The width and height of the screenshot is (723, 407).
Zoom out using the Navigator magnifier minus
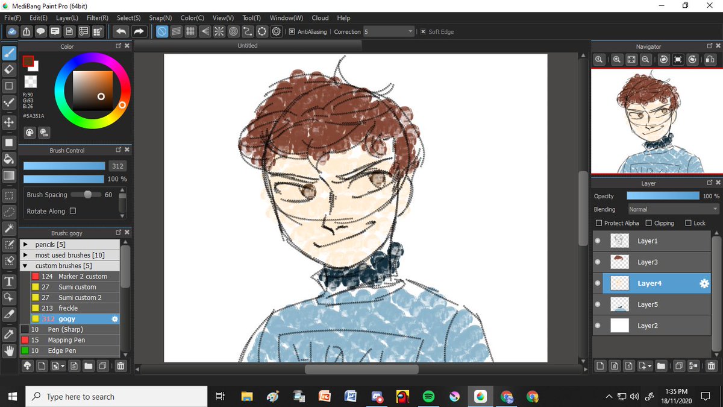tap(645, 59)
